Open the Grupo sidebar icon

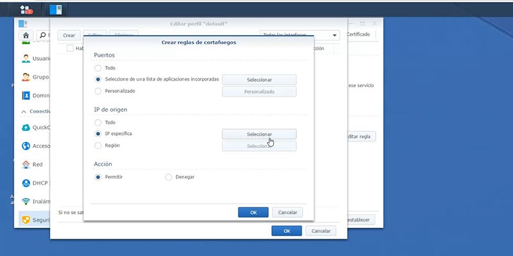click(26, 77)
